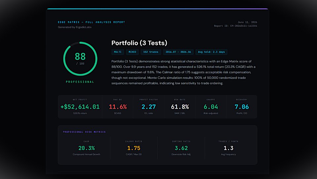Click the June 11, 2026 date
This screenshot has height=179, width=317.
pyautogui.click(x=247, y=22)
